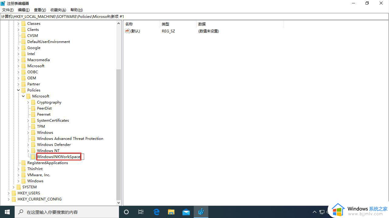The height and width of the screenshot is (218, 389).
Task: Open the 查看(V) menu
Action: (x=40, y=10)
